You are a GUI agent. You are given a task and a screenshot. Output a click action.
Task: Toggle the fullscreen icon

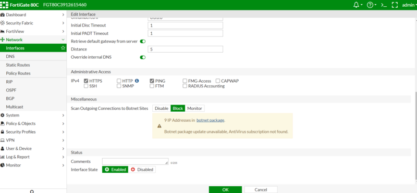(395, 5)
